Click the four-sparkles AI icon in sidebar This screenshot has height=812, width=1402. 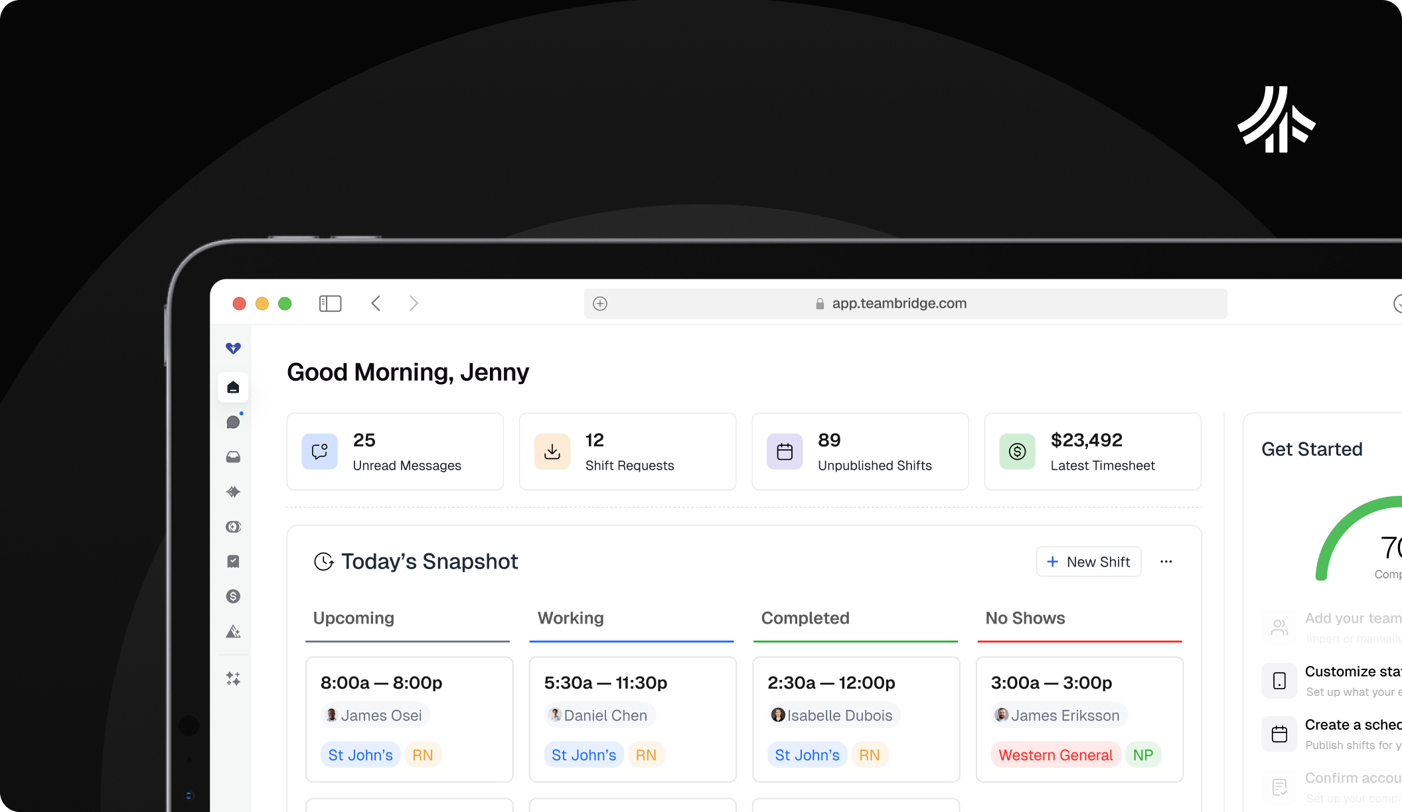pyautogui.click(x=233, y=679)
